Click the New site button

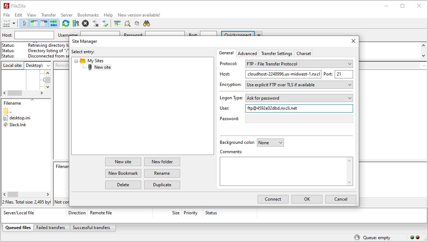(x=123, y=162)
